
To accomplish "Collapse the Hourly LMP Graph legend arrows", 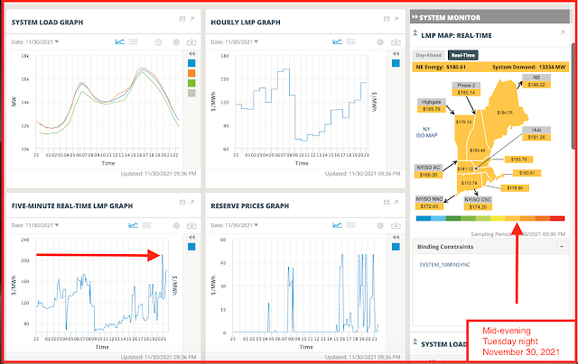I will [x=396, y=54].
